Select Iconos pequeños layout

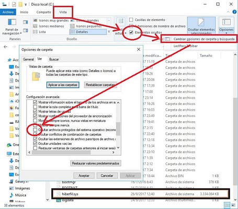pyautogui.click(x=86, y=26)
